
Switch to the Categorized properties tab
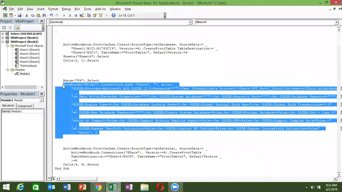25,106
